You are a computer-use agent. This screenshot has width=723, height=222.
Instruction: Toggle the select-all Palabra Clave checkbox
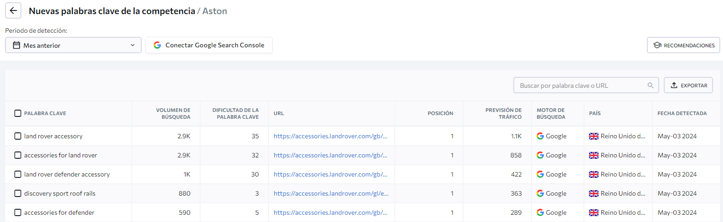[x=18, y=113]
